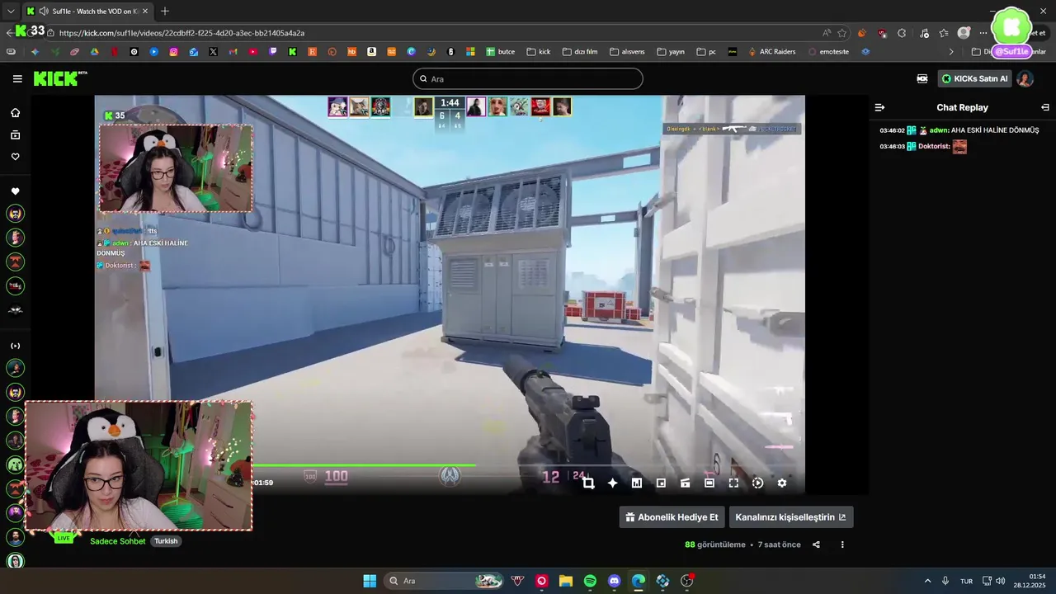Open browser extensions puzzle icon
The height and width of the screenshot is (594, 1056).
902,33
